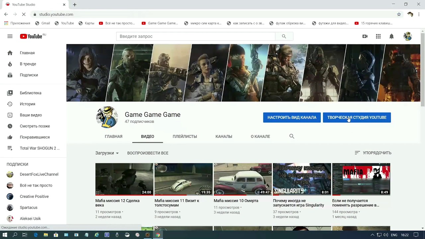Click the channel search magnifier icon
The height and width of the screenshot is (239, 425).
pyautogui.click(x=292, y=136)
